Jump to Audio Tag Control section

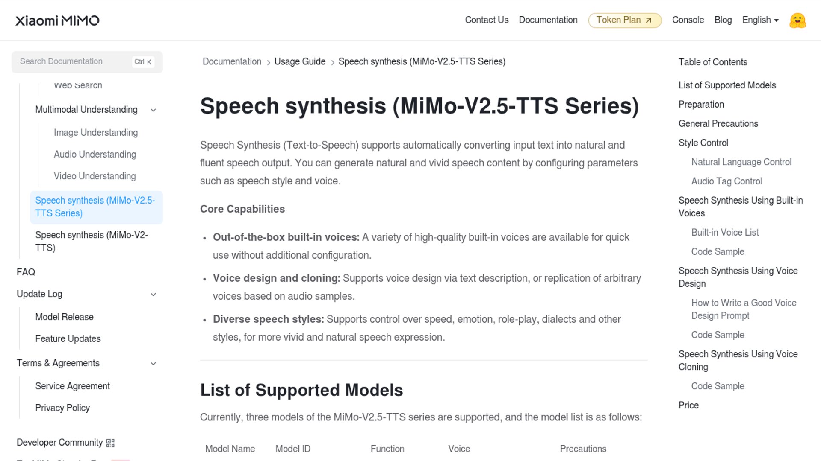point(726,181)
